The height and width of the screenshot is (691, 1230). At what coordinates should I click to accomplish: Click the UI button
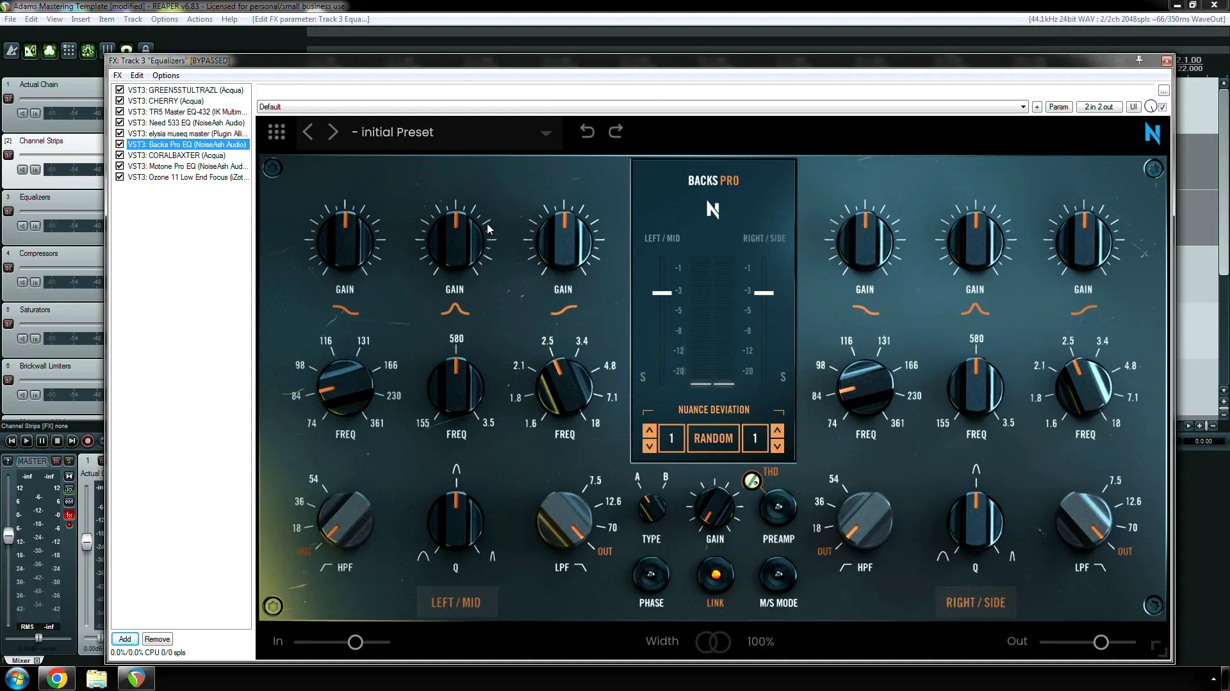(x=1133, y=107)
